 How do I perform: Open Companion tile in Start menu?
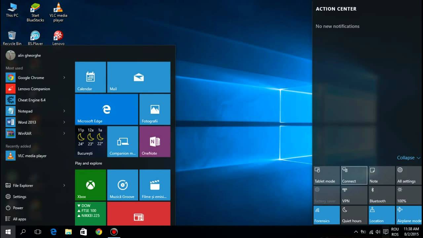[x=123, y=141]
